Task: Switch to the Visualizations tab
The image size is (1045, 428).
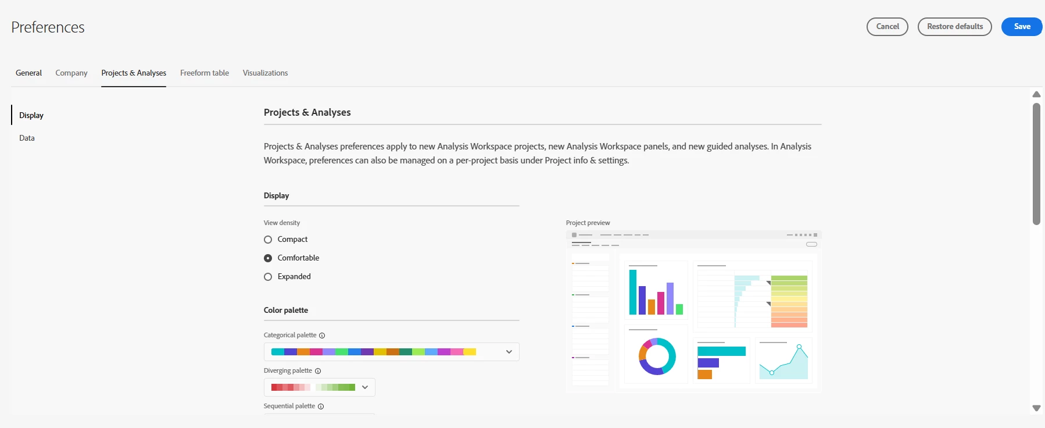Action: click(265, 73)
